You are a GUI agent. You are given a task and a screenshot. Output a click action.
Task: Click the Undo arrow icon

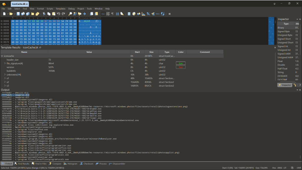point(58,14)
